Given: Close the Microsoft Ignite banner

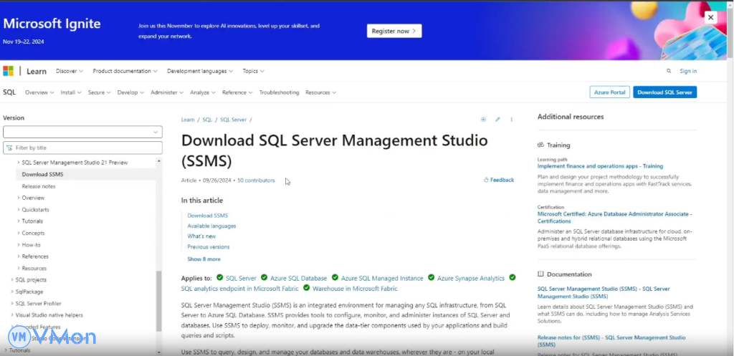Looking at the screenshot, I should pos(710,17).
